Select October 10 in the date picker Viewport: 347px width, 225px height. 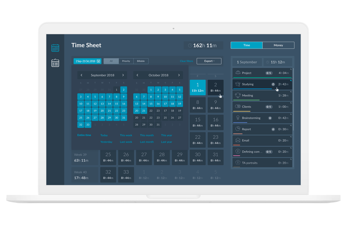click(165, 97)
